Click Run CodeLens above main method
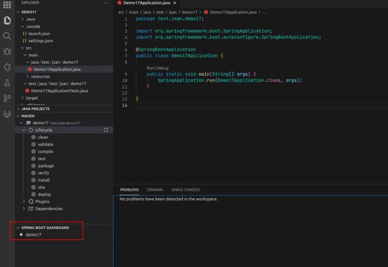 pyautogui.click(x=150, y=68)
